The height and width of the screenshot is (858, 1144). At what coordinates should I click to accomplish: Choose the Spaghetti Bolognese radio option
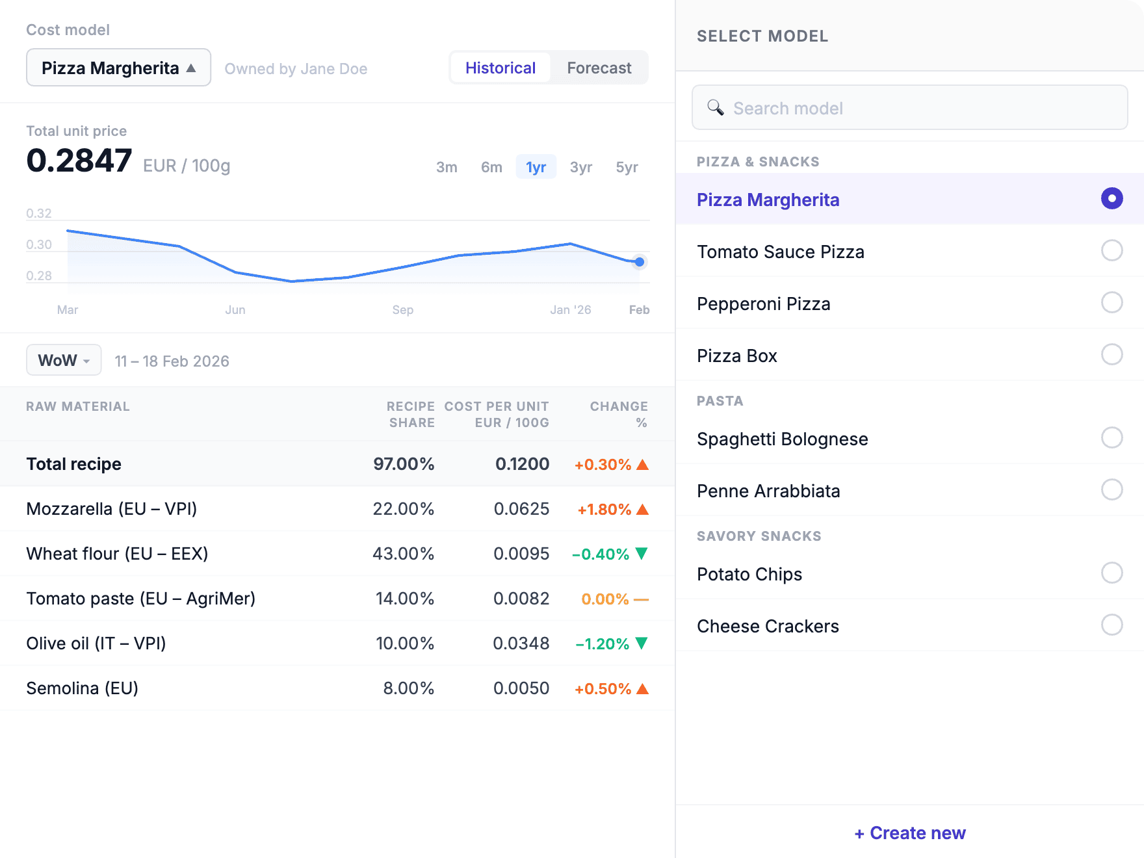[1111, 437]
